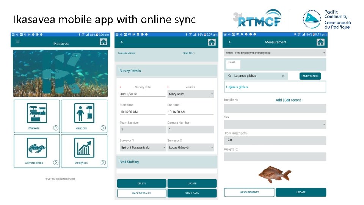Click the Measurement screen title
Image resolution: width=364 pixels, height=205 pixels.
(x=276, y=42)
